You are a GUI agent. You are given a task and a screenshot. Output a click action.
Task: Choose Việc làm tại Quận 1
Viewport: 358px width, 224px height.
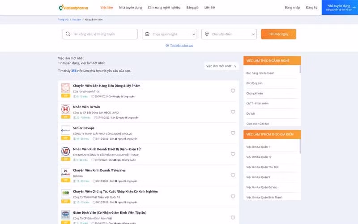tap(258, 147)
